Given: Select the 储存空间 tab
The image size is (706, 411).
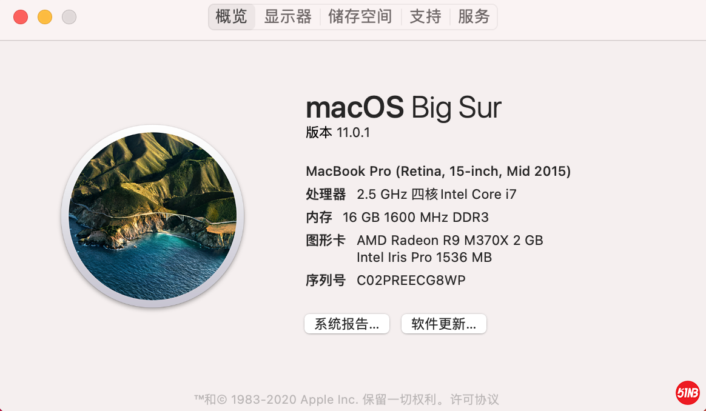Looking at the screenshot, I should 360,17.
